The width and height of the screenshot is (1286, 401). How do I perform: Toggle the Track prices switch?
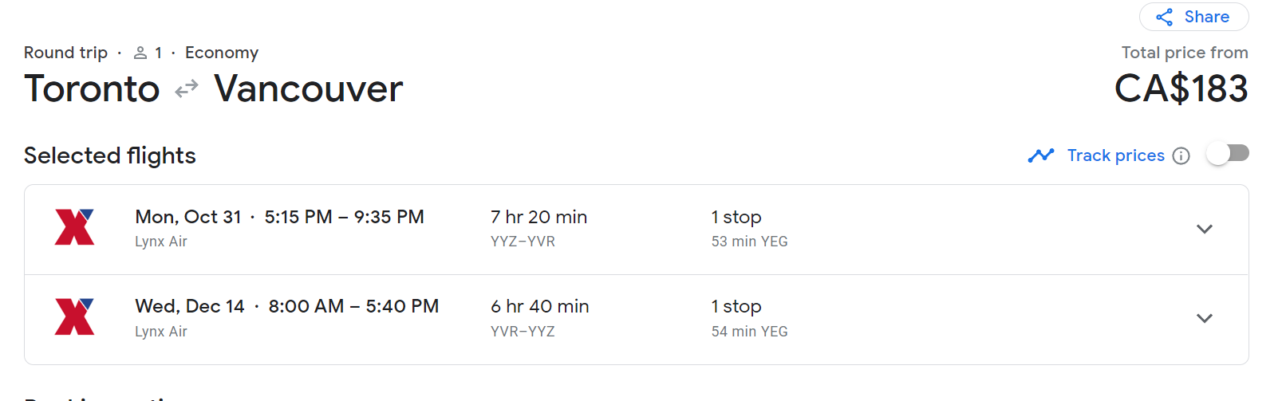pos(1228,153)
